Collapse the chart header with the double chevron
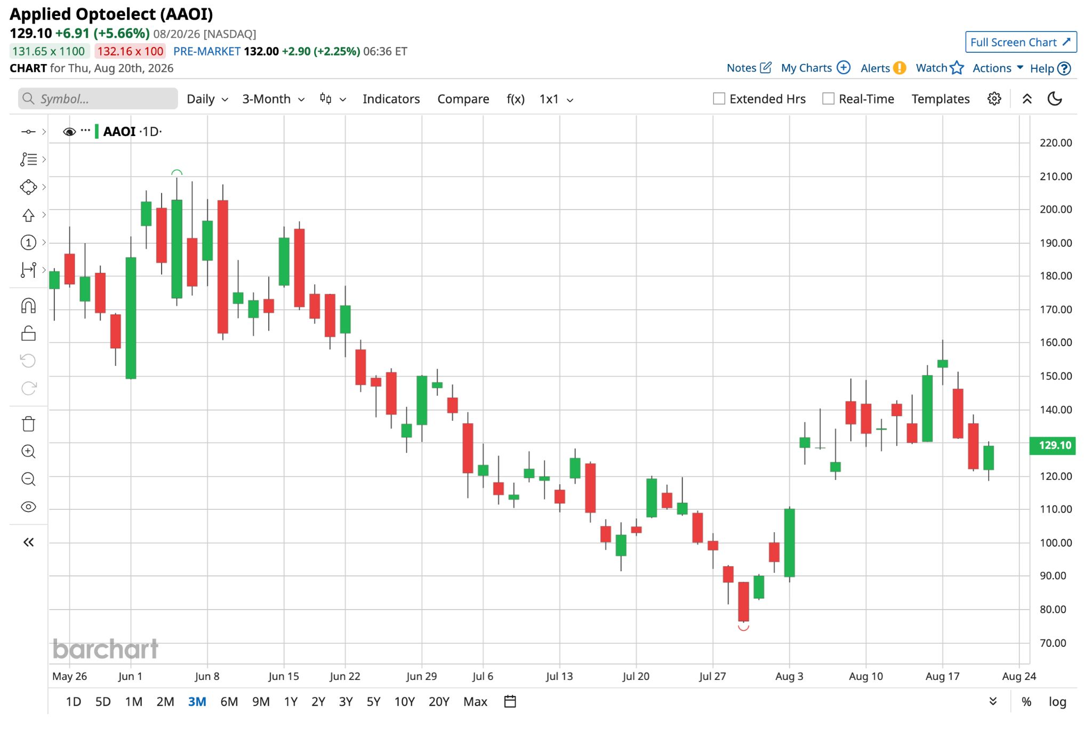 [x=1027, y=99]
